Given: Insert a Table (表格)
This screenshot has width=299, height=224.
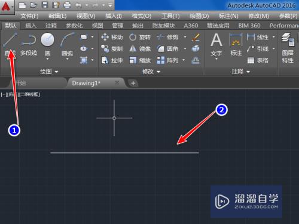Looking at the screenshot, I should (258, 60).
